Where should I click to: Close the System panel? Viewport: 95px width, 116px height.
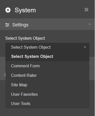coord(86,10)
